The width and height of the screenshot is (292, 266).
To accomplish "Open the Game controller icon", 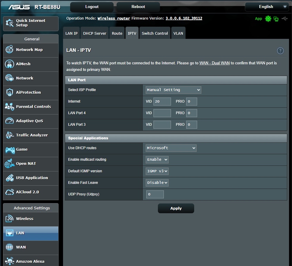I will coord(10,149).
